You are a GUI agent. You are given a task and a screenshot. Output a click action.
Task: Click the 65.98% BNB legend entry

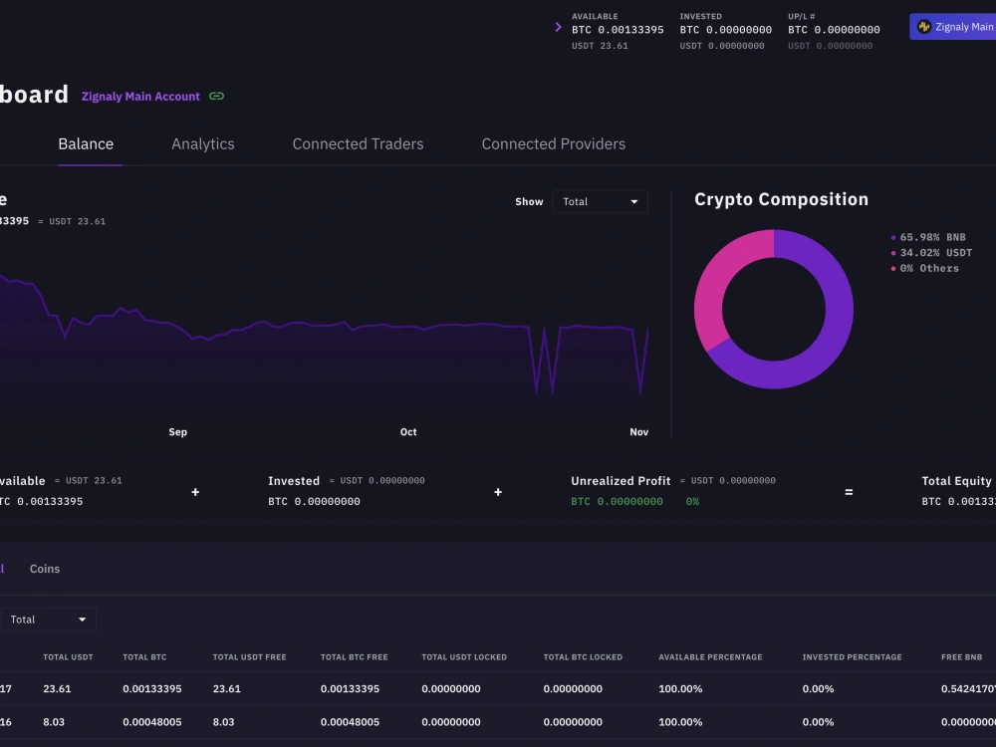[x=928, y=237]
